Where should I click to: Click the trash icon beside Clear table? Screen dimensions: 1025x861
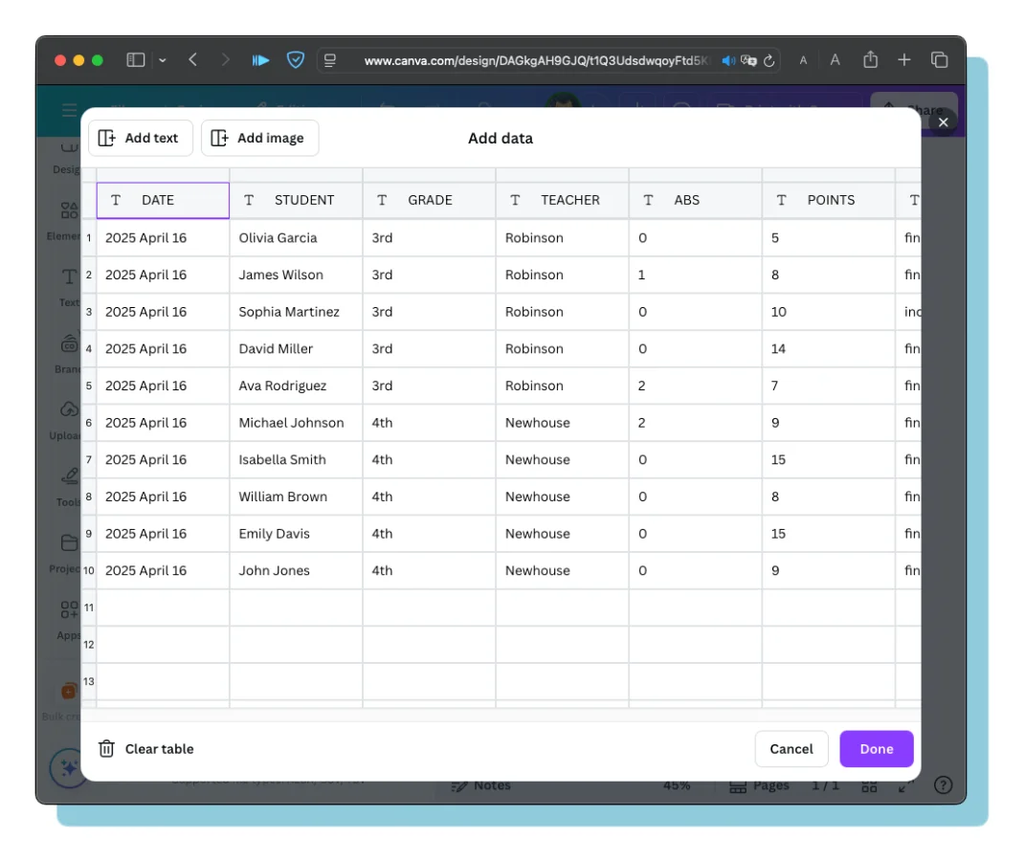tap(106, 749)
